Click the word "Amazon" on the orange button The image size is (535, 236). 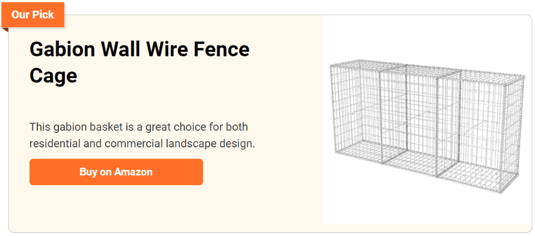pyautogui.click(x=133, y=171)
